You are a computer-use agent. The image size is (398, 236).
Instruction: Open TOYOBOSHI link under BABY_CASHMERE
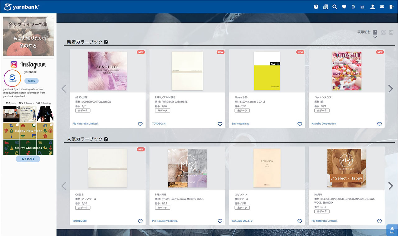click(x=159, y=124)
